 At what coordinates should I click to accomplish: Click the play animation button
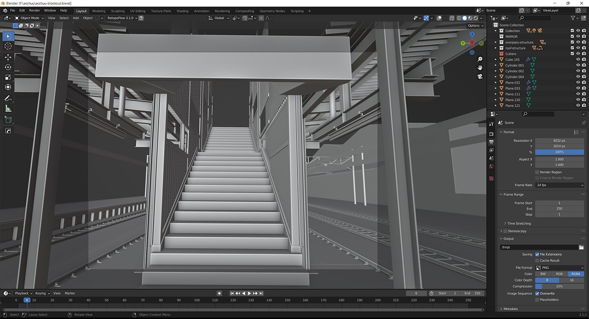click(x=249, y=293)
